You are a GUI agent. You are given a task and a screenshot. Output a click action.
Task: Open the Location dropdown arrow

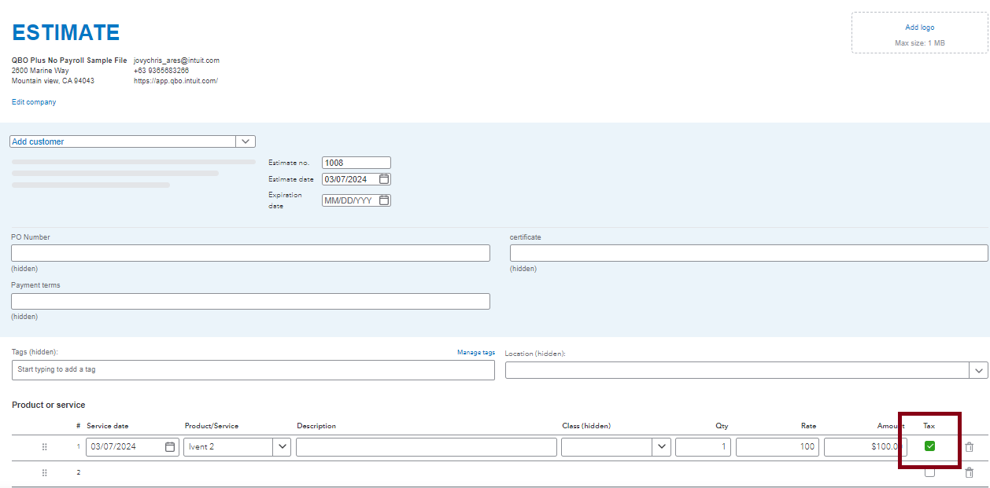(979, 370)
